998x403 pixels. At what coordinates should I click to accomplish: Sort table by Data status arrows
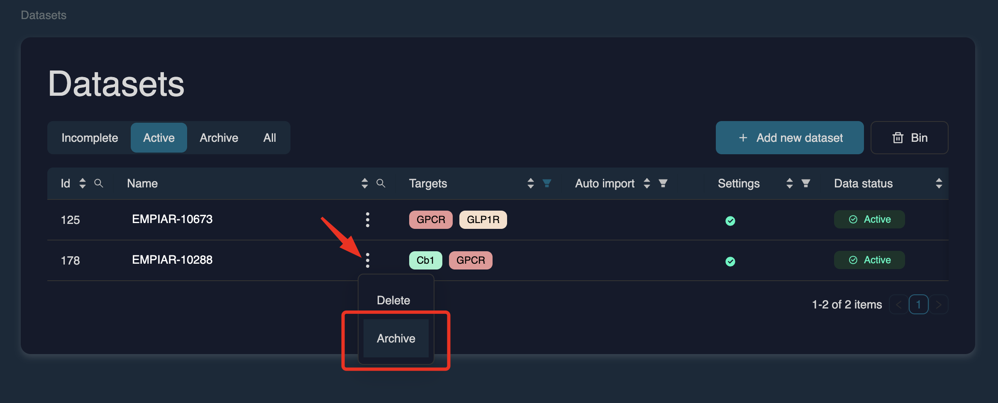[939, 183]
